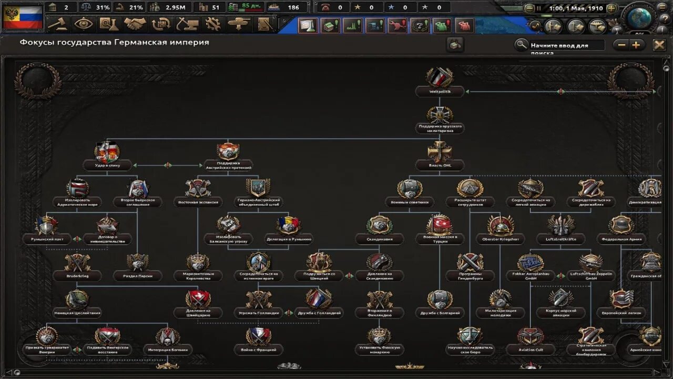This screenshot has width=673, height=379.
Task: Open the production panel with the gear icon
Action: pos(213,24)
